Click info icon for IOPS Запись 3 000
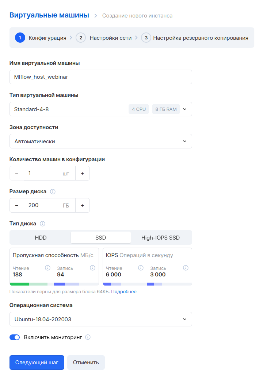 tap(186, 268)
